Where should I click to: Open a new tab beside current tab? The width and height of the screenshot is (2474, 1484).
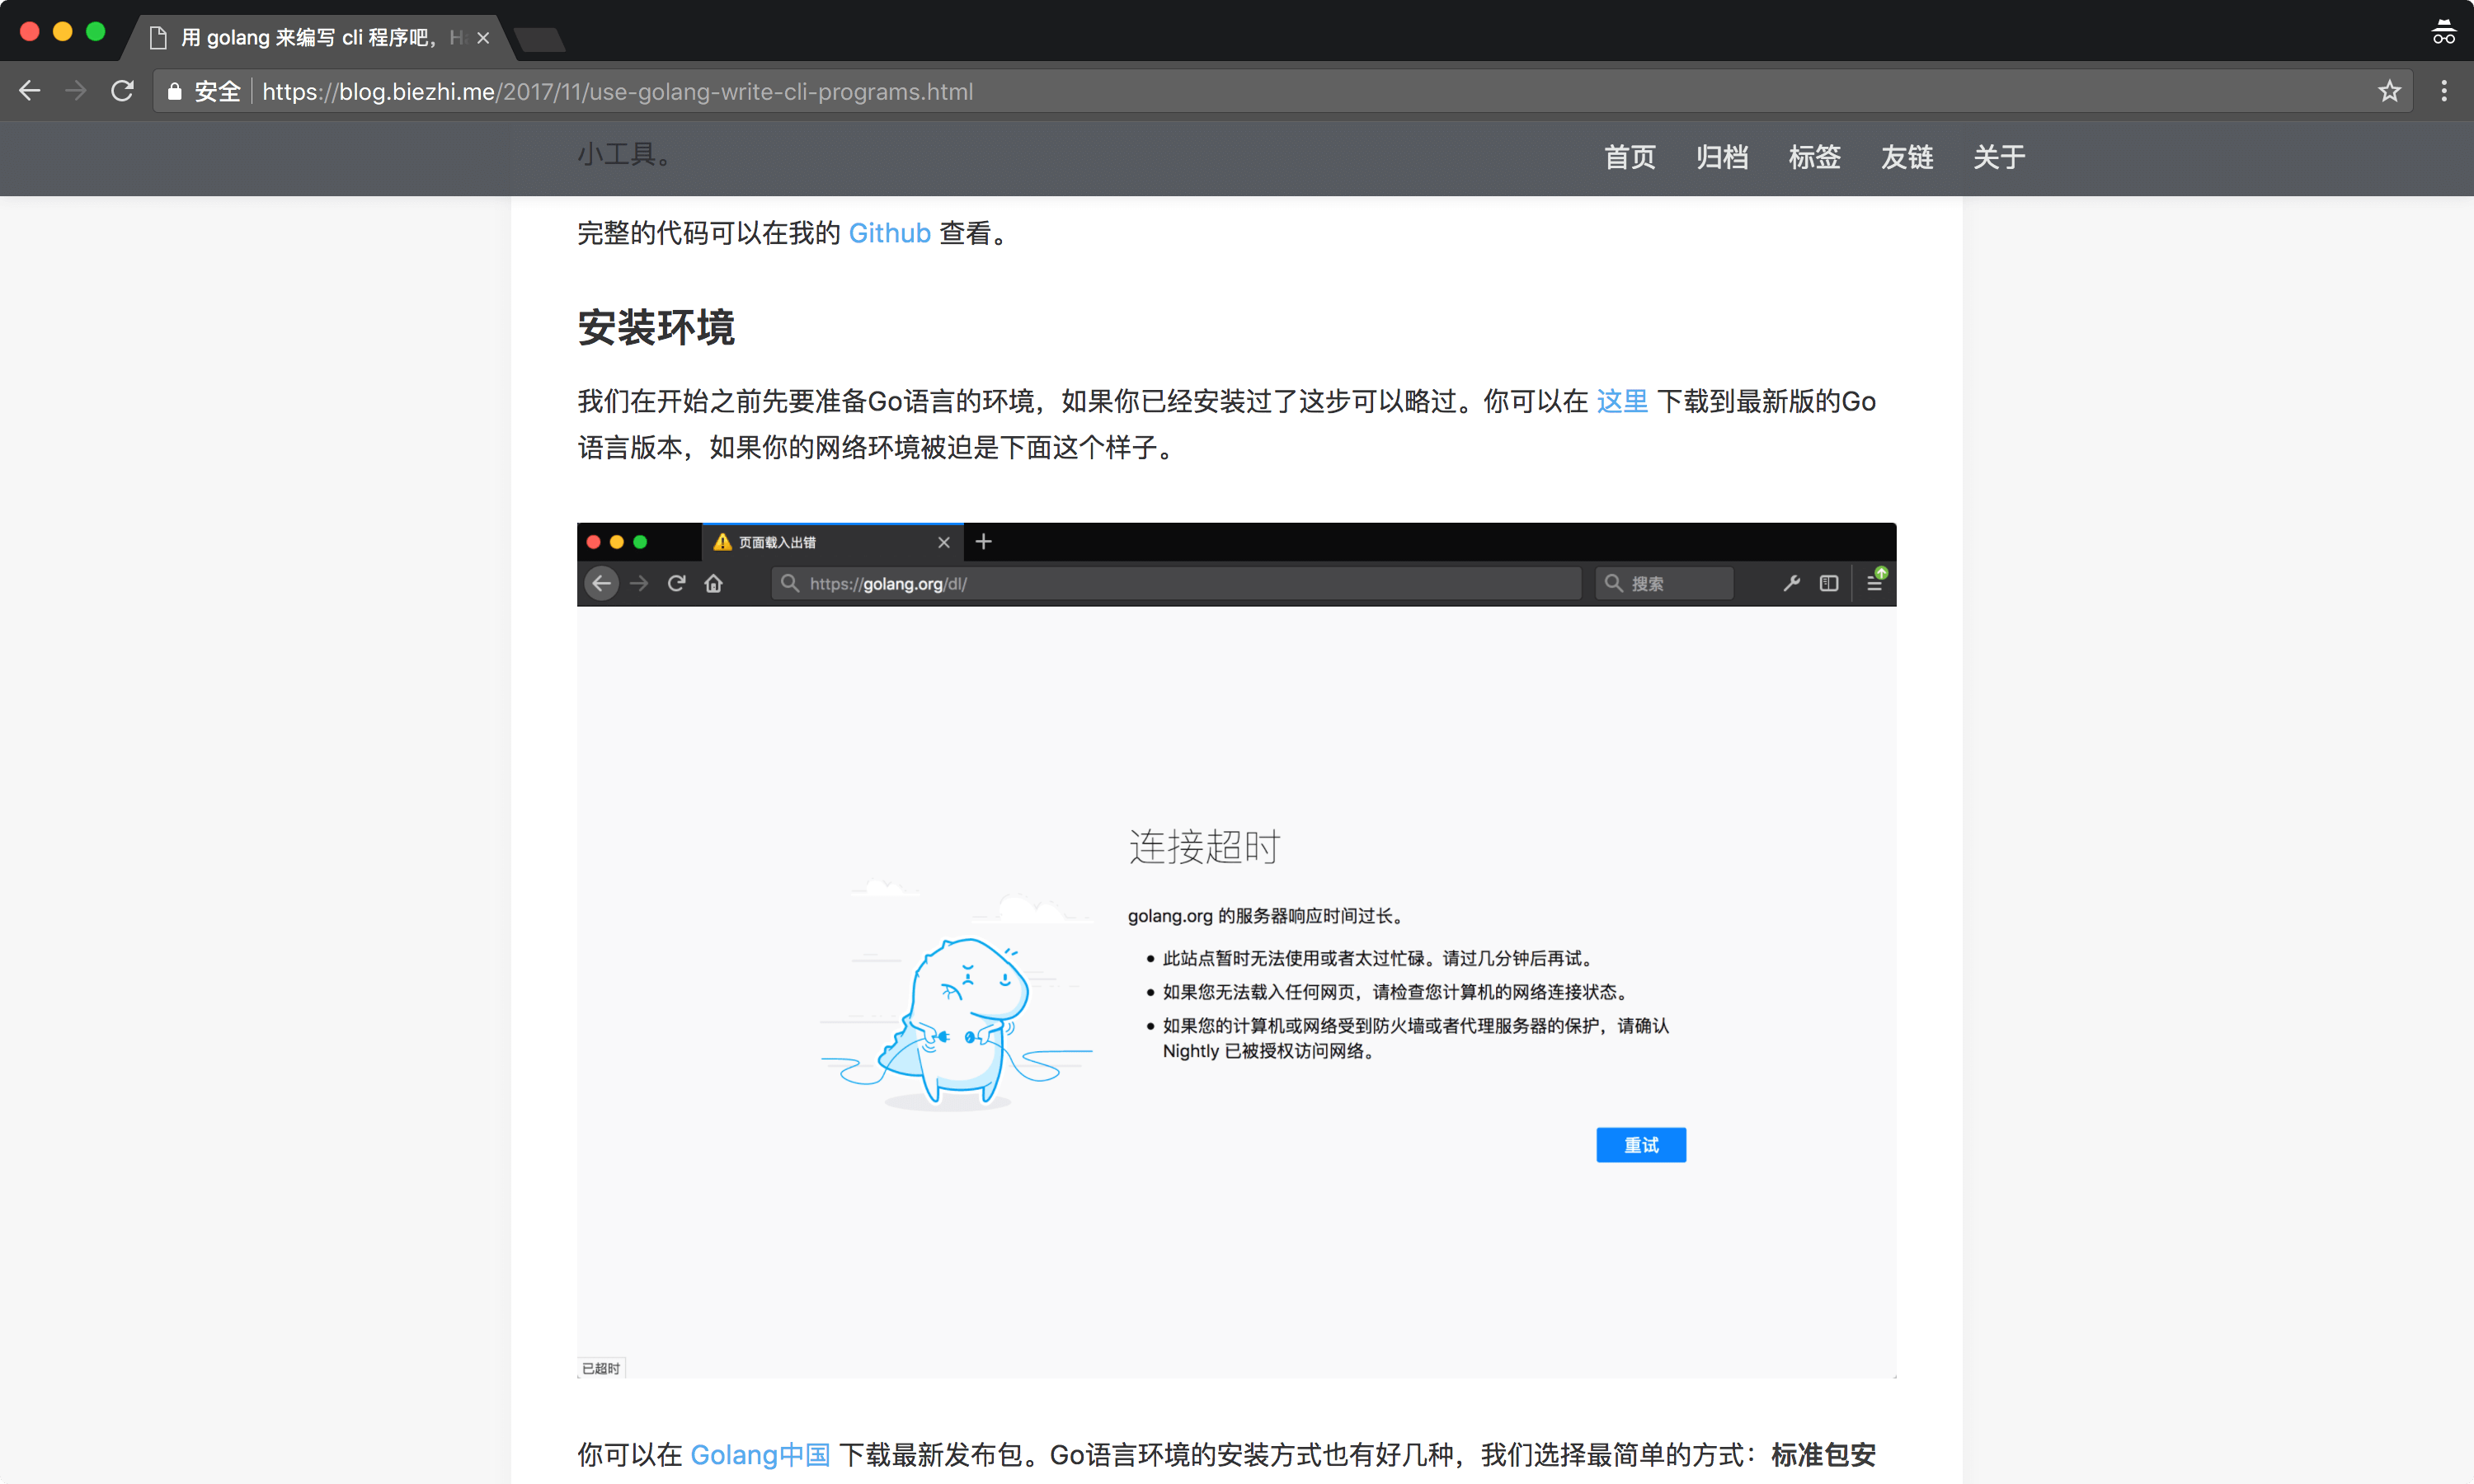pyautogui.click(x=540, y=40)
